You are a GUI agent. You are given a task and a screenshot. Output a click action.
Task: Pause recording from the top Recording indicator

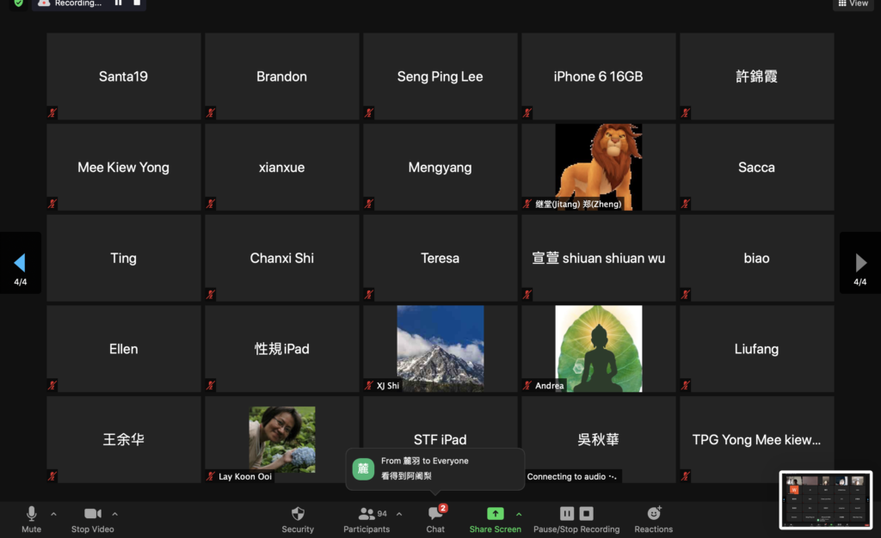[118, 3]
